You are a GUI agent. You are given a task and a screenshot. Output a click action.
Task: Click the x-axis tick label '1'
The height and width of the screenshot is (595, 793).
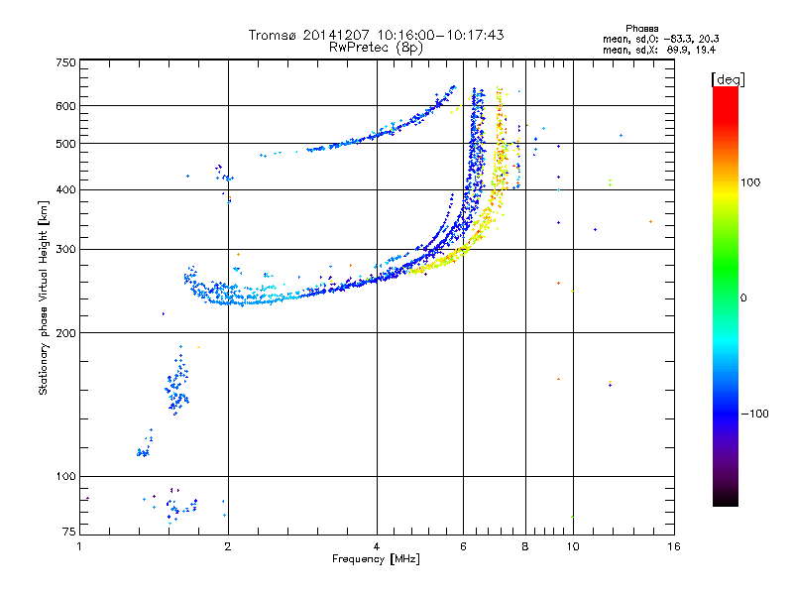pos(79,546)
